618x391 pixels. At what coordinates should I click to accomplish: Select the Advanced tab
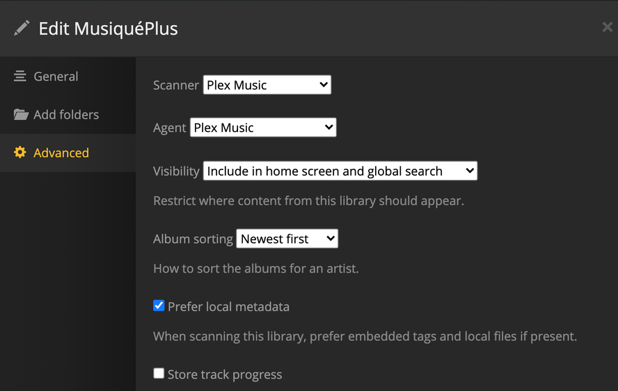61,153
